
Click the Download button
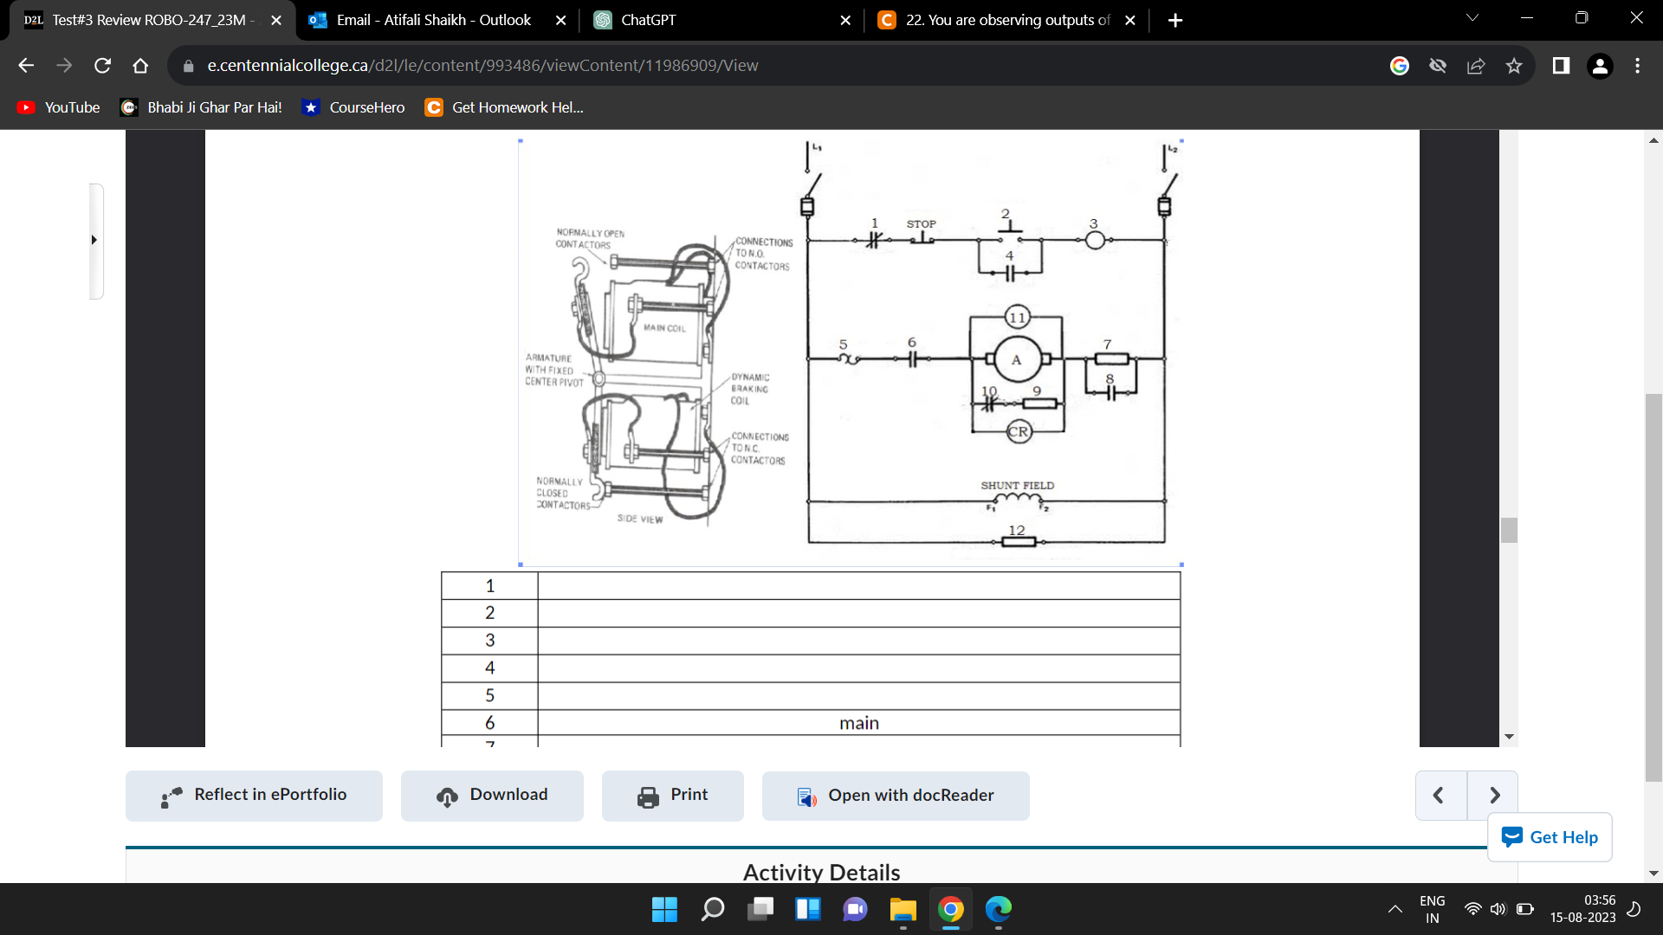point(491,795)
